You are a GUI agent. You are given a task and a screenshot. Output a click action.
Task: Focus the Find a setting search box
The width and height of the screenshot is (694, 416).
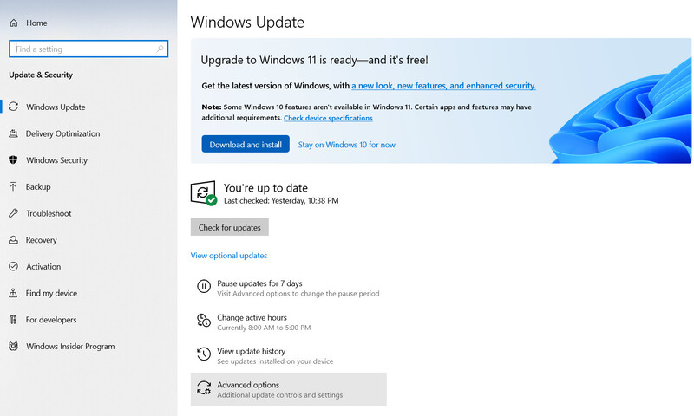[x=88, y=49]
